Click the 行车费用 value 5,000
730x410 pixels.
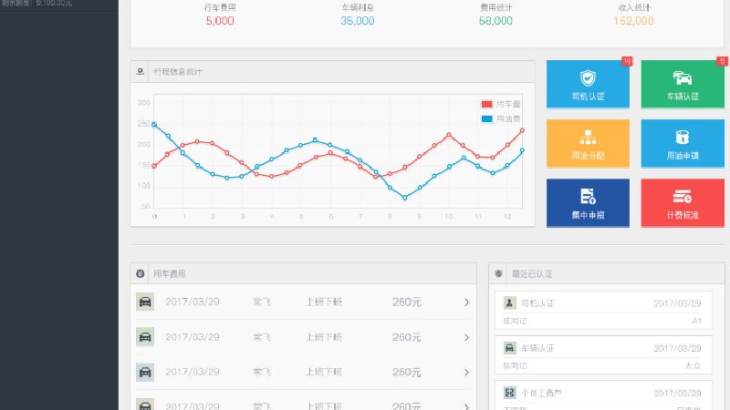(x=220, y=21)
